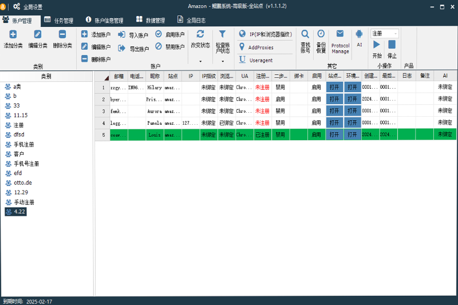This screenshot has height=305, width=458.
Task: Click 环境 打开 button in row 2
Action: pos(353,99)
